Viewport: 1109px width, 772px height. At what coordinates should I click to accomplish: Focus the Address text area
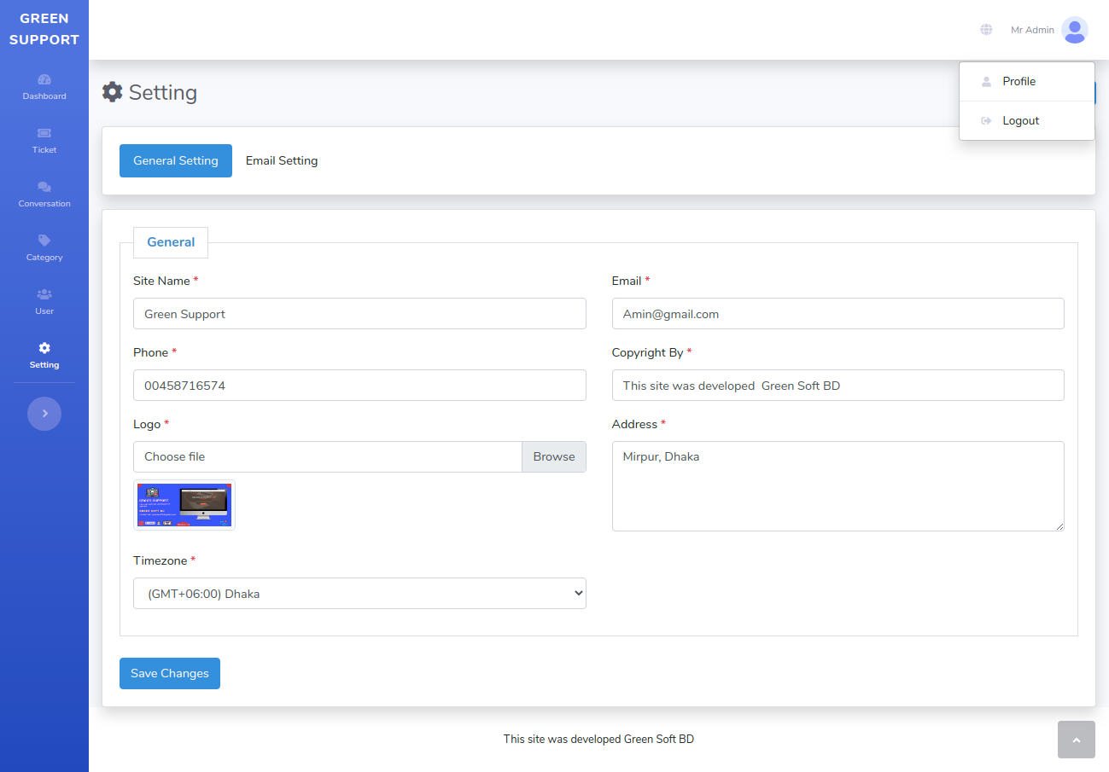(838, 486)
